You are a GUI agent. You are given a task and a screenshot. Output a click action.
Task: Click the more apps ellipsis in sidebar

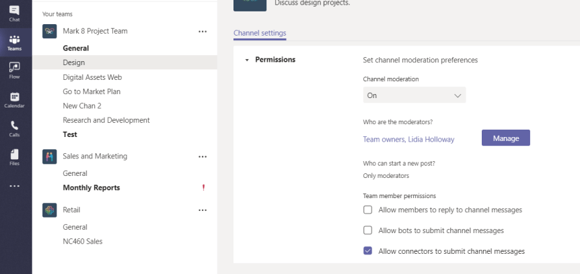coord(14,186)
